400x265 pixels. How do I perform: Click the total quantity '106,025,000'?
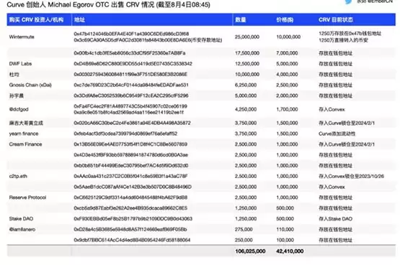[250, 251]
